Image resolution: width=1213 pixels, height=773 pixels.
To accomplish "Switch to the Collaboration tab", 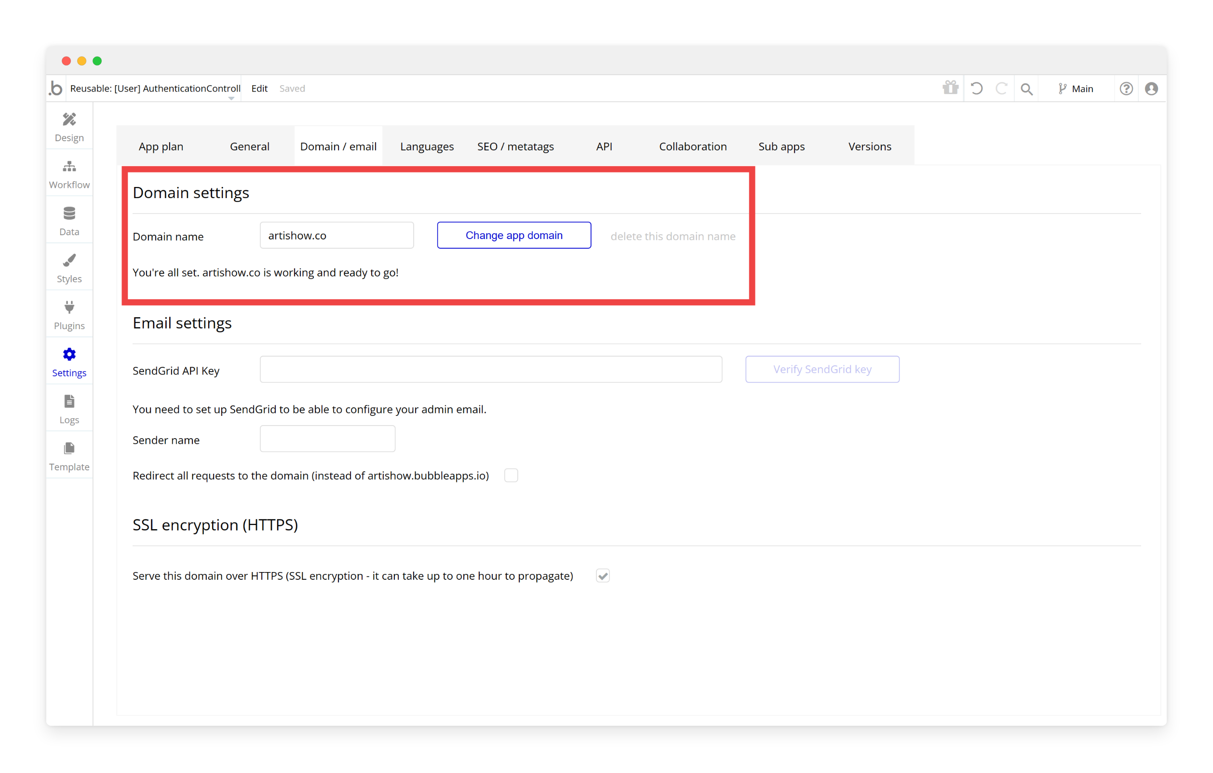I will pyautogui.click(x=692, y=147).
